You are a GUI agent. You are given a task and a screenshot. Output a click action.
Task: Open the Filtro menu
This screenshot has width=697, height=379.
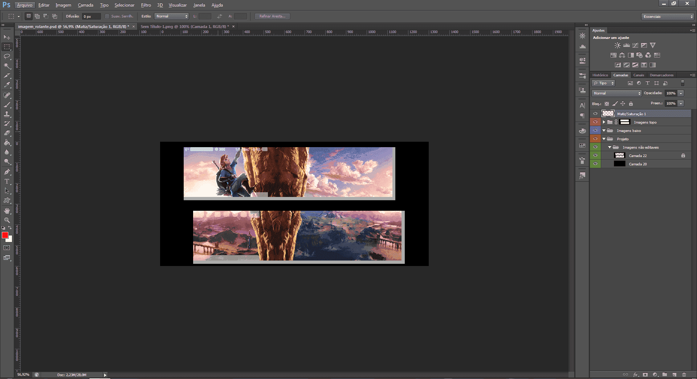(146, 5)
